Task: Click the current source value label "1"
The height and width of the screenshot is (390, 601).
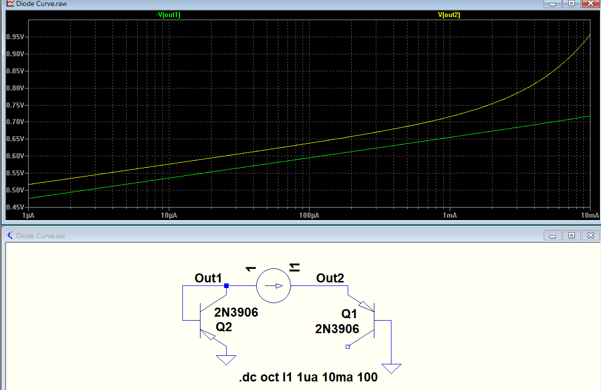Action: (251, 269)
